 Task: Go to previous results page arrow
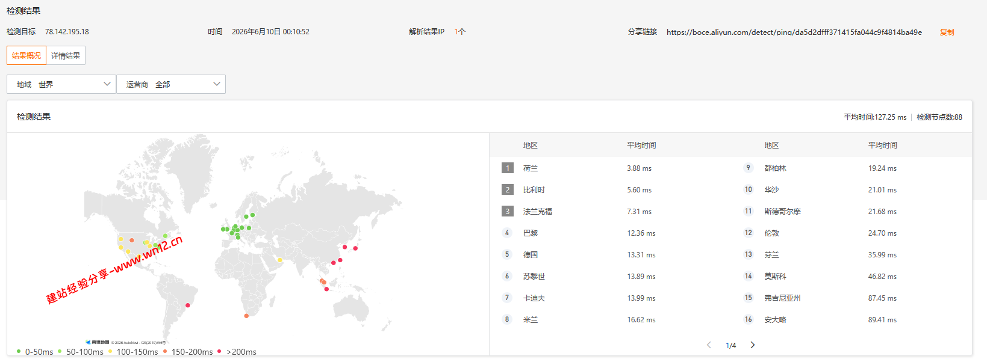(x=709, y=345)
